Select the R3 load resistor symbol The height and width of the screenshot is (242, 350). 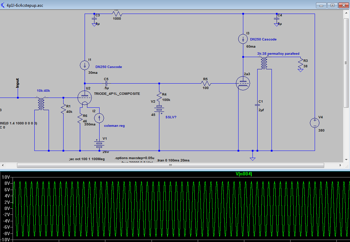[300, 63]
